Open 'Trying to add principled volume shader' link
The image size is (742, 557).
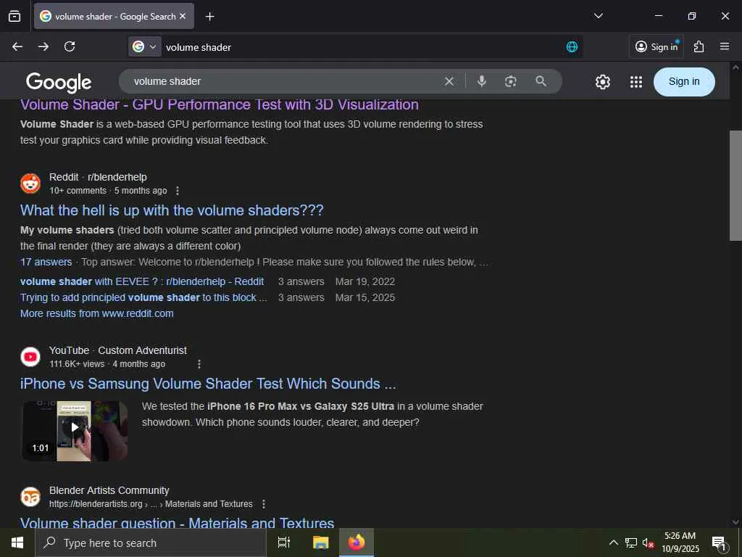pos(143,297)
